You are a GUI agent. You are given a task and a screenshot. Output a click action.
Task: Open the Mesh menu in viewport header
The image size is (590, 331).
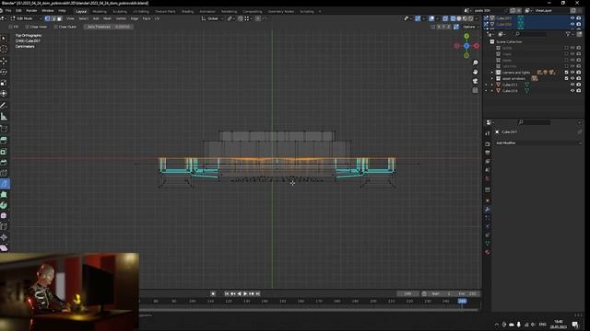tap(107, 18)
